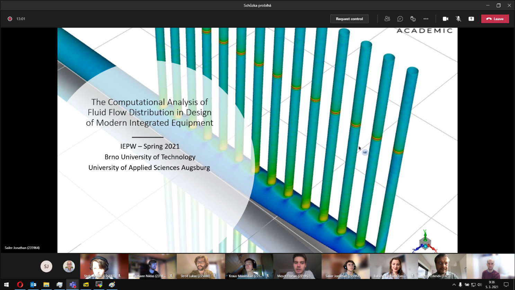Select Jegla Zdeněk's video tile
Screen dimensions: 515x290
coord(442,266)
